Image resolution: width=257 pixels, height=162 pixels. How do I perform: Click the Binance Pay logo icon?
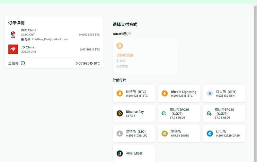(120, 113)
